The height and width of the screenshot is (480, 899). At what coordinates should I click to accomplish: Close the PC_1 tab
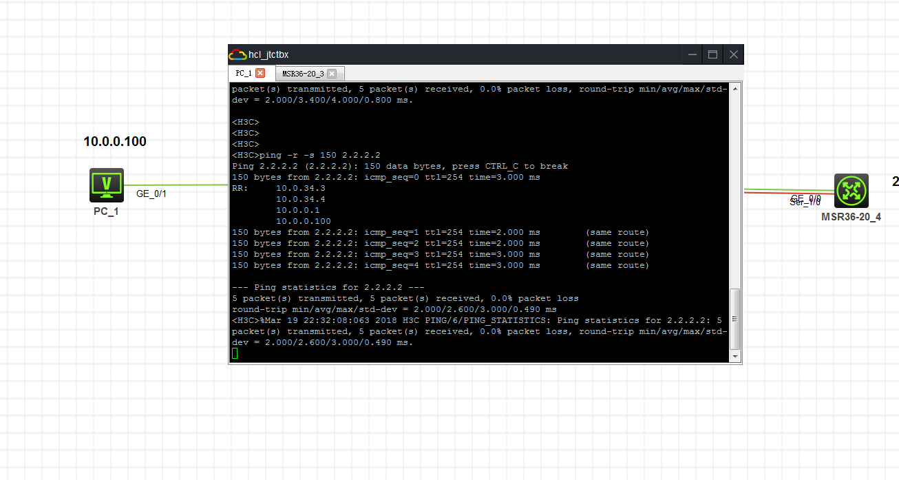pyautogui.click(x=260, y=73)
